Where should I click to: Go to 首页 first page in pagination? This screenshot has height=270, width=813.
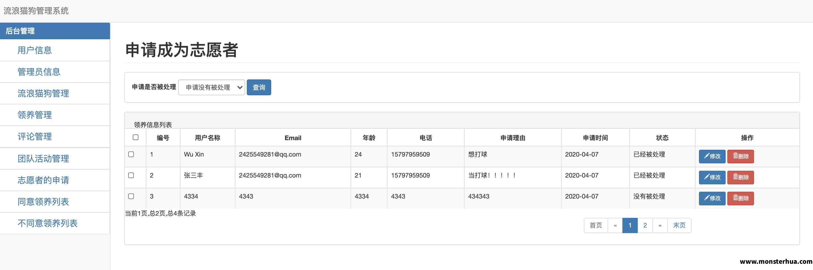coord(596,225)
